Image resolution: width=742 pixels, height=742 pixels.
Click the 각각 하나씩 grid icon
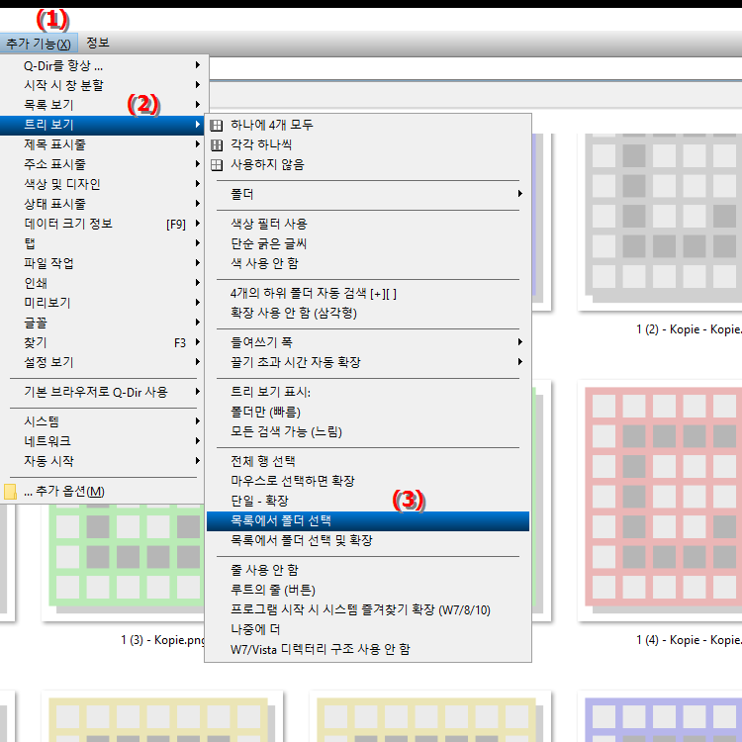(x=217, y=144)
